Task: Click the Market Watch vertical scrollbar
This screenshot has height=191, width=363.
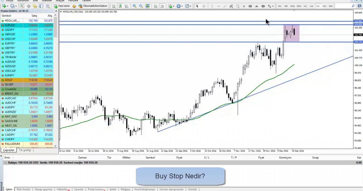Action: pos(56,81)
